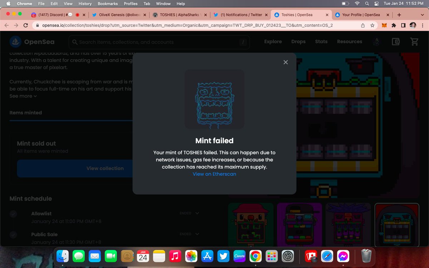
Task: Open Chrome History menu
Action: [85, 4]
